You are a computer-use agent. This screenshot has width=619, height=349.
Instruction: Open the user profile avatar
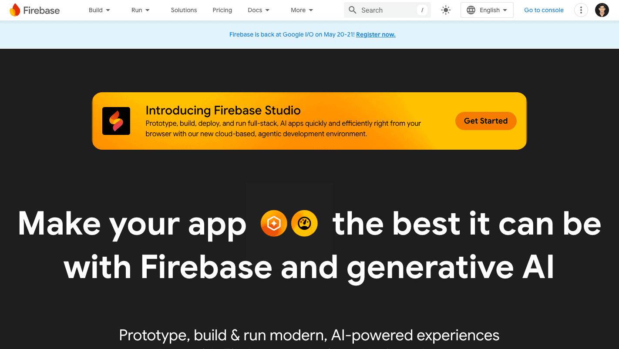pyautogui.click(x=602, y=10)
